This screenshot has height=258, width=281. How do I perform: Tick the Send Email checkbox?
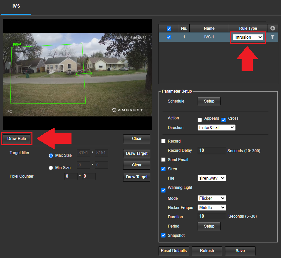[163, 159]
